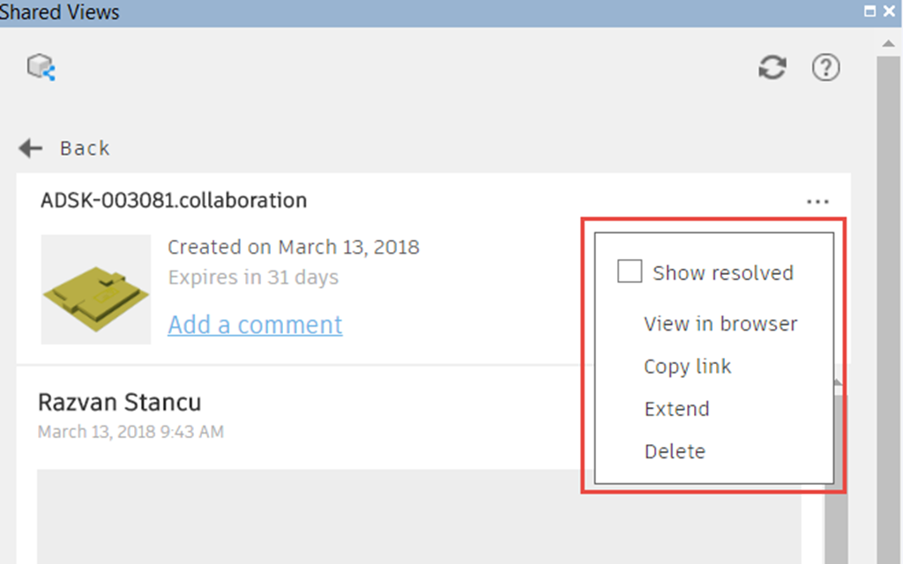Click the Back text label
Viewport: 903px width, 564px height.
click(x=85, y=148)
